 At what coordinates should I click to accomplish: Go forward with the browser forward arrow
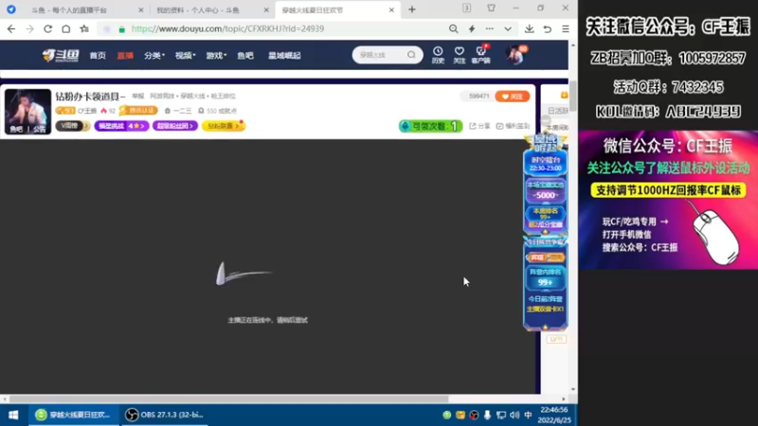[29, 29]
